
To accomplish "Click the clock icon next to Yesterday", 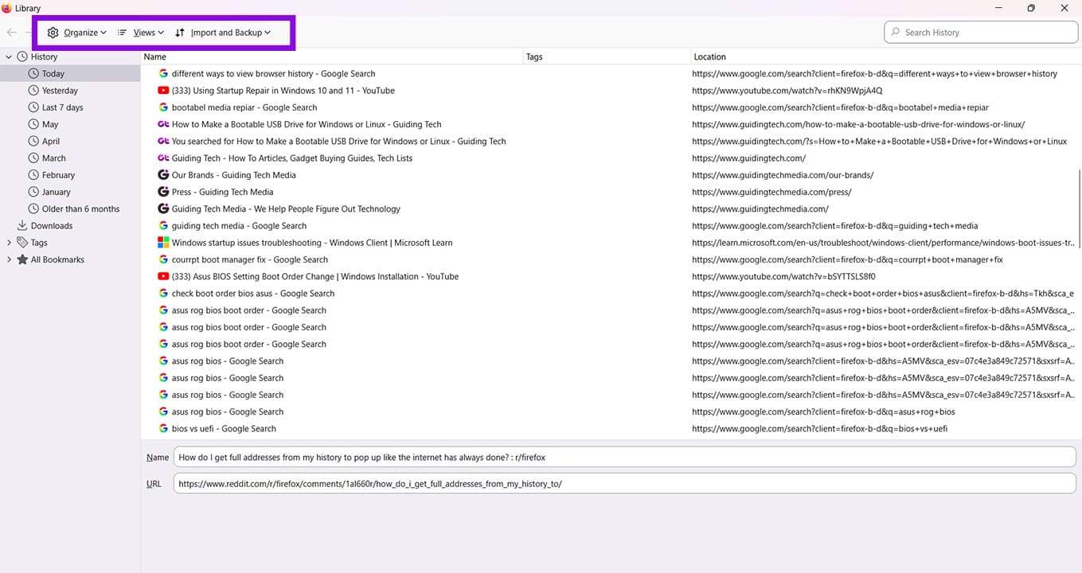I will pos(33,91).
